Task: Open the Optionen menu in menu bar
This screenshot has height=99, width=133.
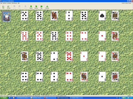Action: tap(5, 3)
